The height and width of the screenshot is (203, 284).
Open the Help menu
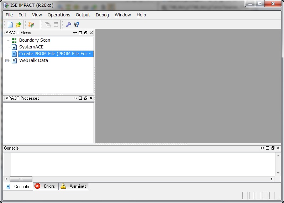click(141, 15)
